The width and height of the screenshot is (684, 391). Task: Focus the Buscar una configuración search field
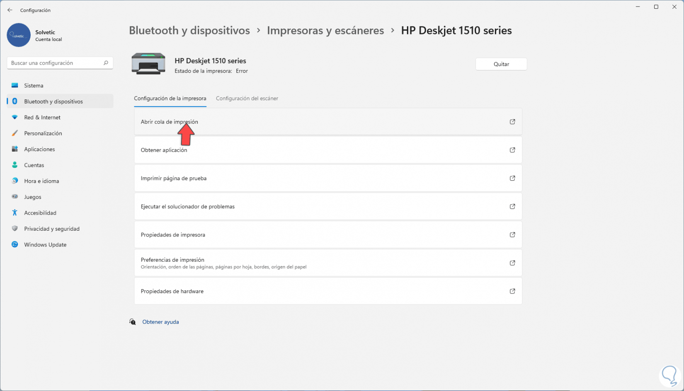click(x=60, y=63)
